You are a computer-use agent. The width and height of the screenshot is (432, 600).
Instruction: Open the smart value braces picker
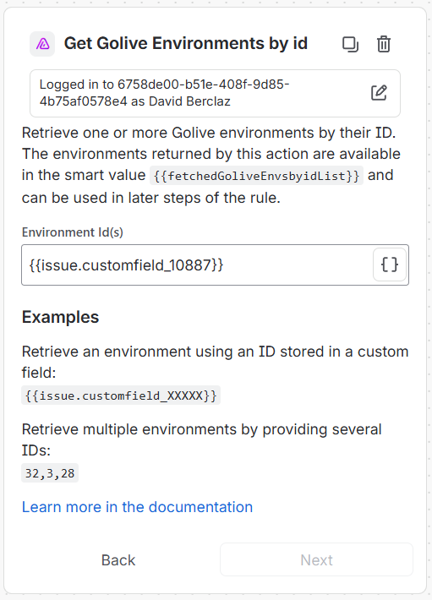click(390, 265)
